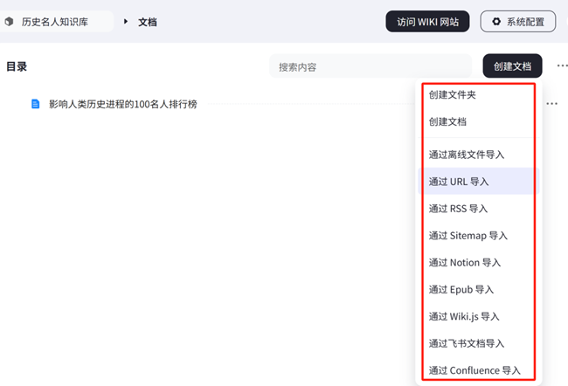Select 通过 Epub 导入 option
The height and width of the screenshot is (386, 568).
479,290
